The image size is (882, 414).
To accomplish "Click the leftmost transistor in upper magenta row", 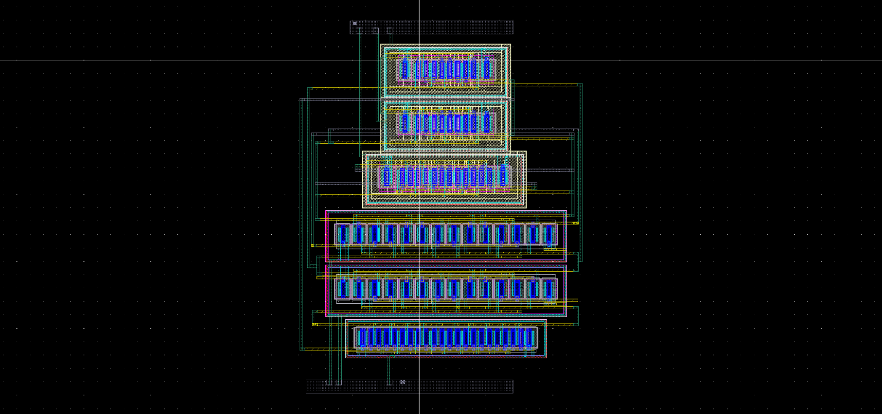I will 343,234.
